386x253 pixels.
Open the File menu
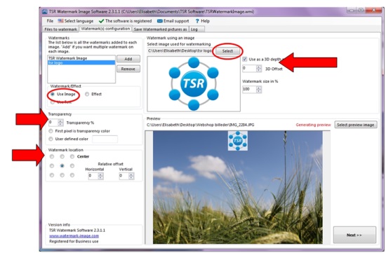tap(50, 21)
